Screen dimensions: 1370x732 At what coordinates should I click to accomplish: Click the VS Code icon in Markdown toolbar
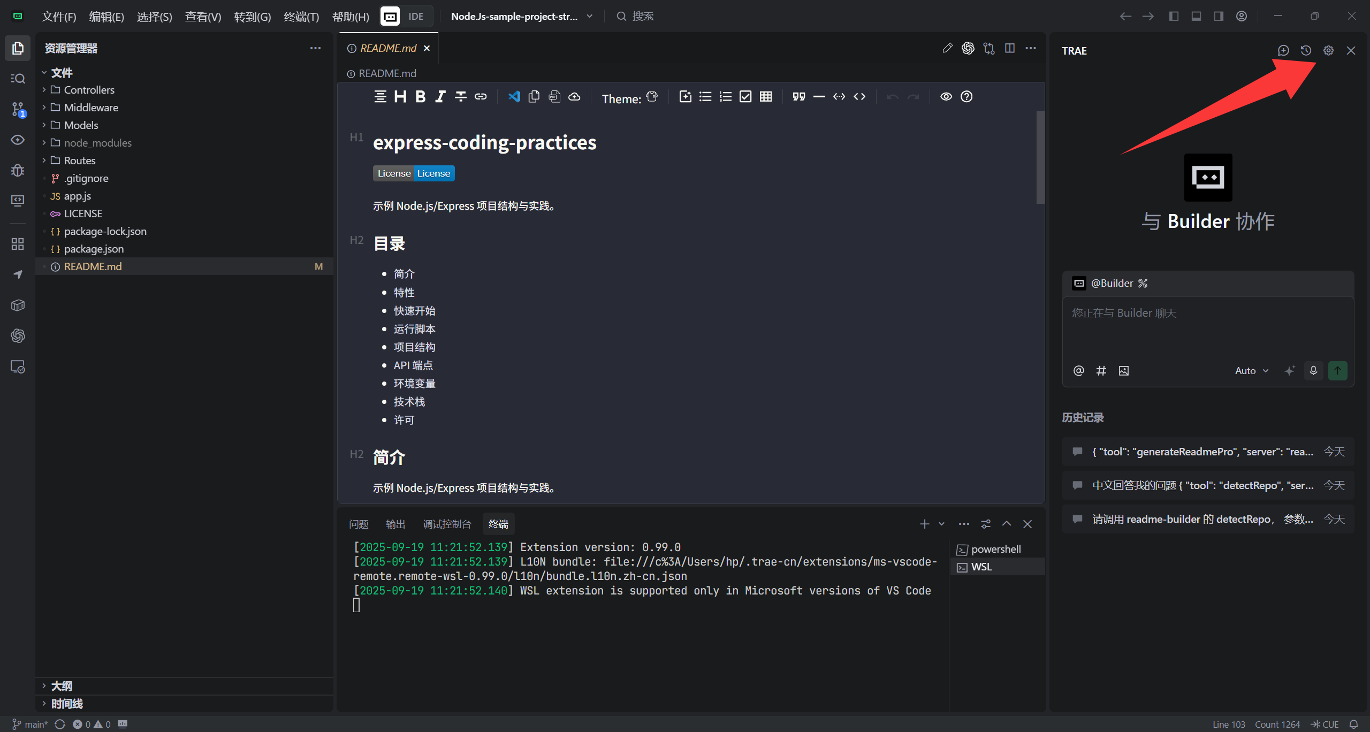point(514,96)
